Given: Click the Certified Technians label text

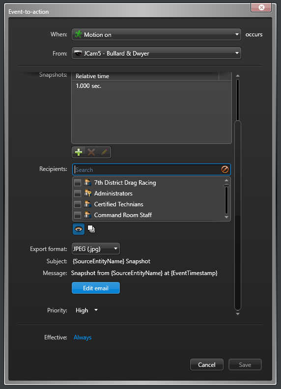Looking at the screenshot, I should point(119,204).
